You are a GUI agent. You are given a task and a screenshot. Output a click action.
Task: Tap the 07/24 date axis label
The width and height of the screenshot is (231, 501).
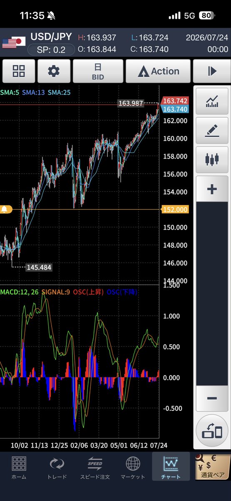[x=158, y=445]
